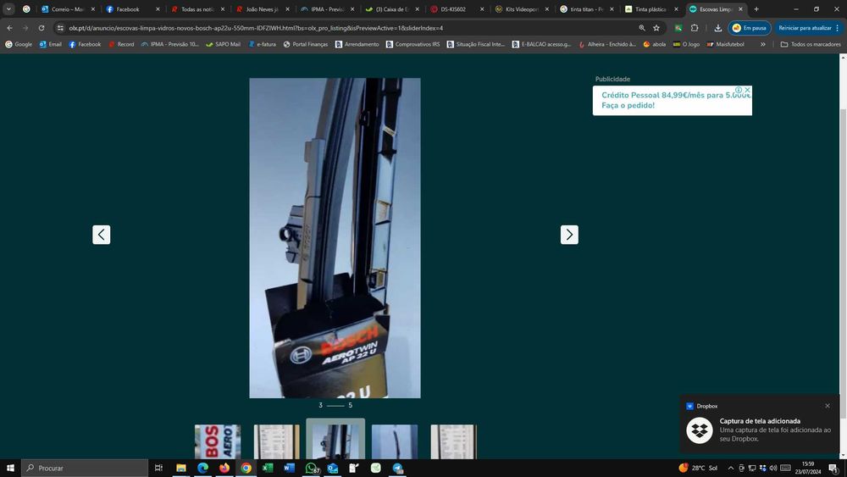Reload the current page
The image size is (847, 477).
tap(41, 28)
